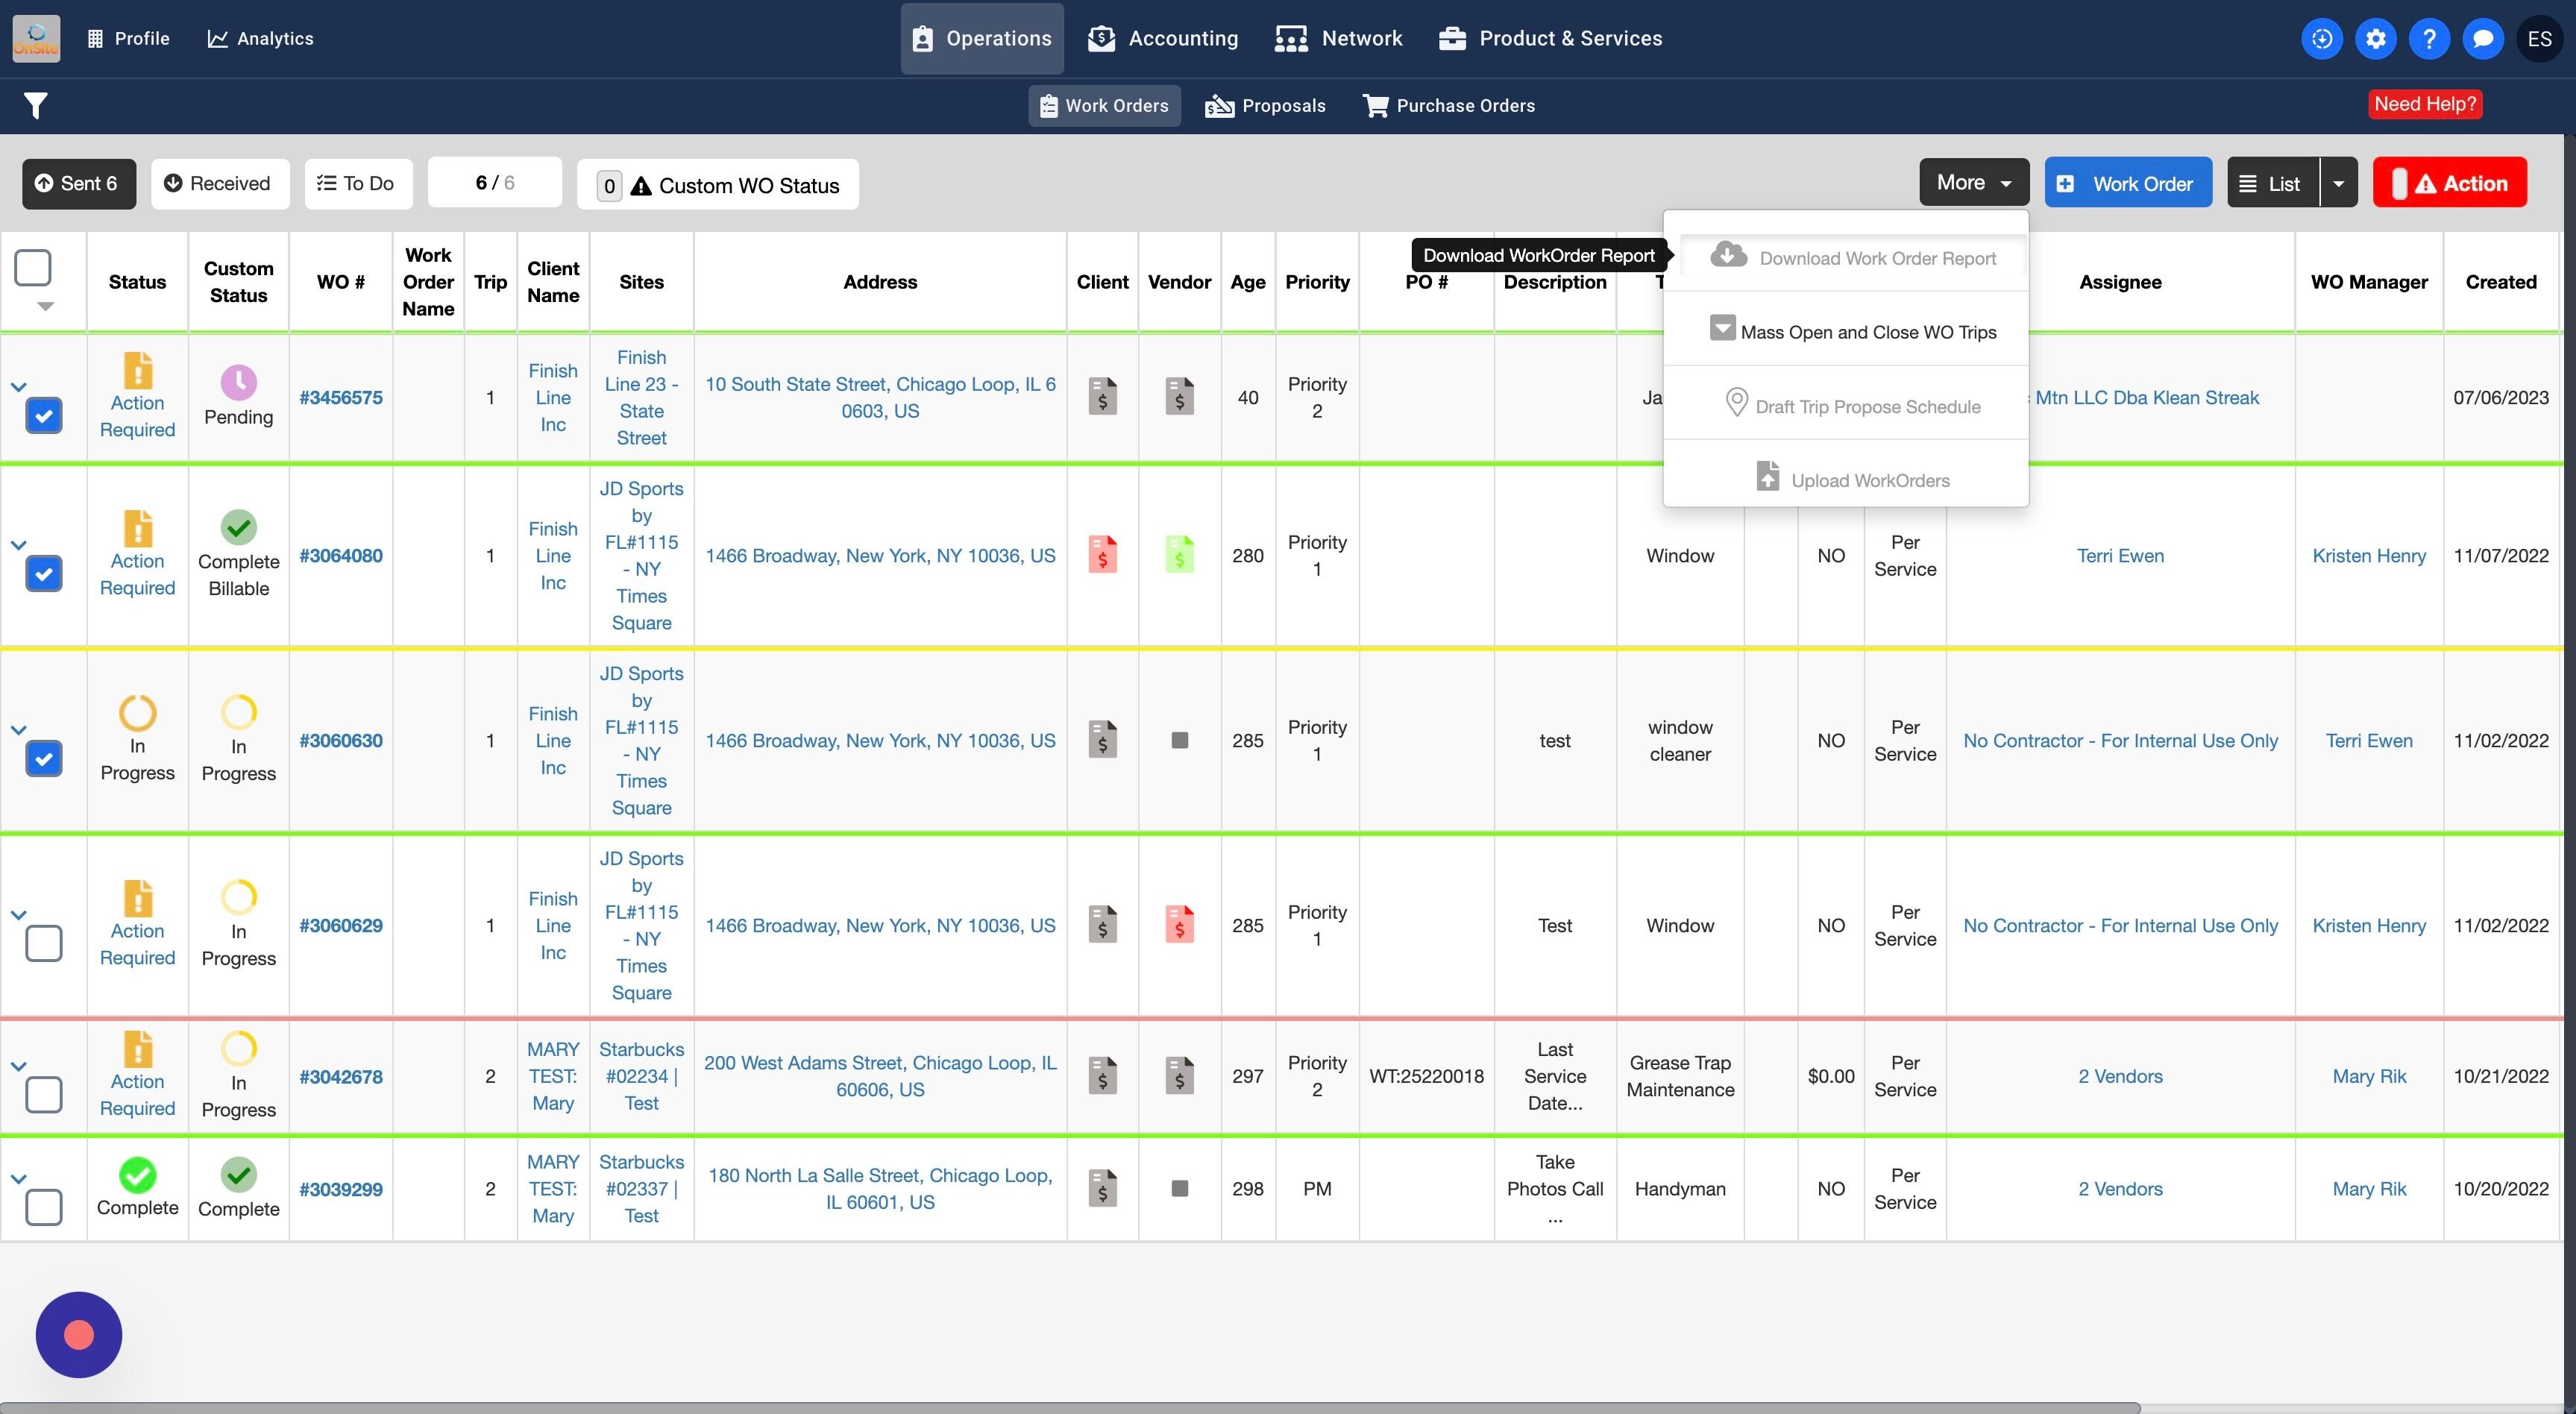Image resolution: width=2576 pixels, height=1414 pixels.
Task: Click green vendor invoice icon for WO #3064080
Action: (1179, 555)
